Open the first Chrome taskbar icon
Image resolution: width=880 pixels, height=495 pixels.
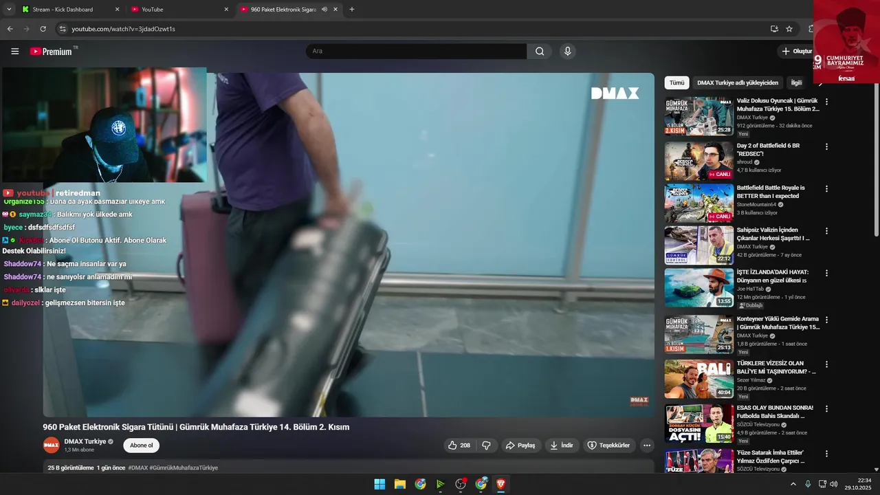point(420,484)
